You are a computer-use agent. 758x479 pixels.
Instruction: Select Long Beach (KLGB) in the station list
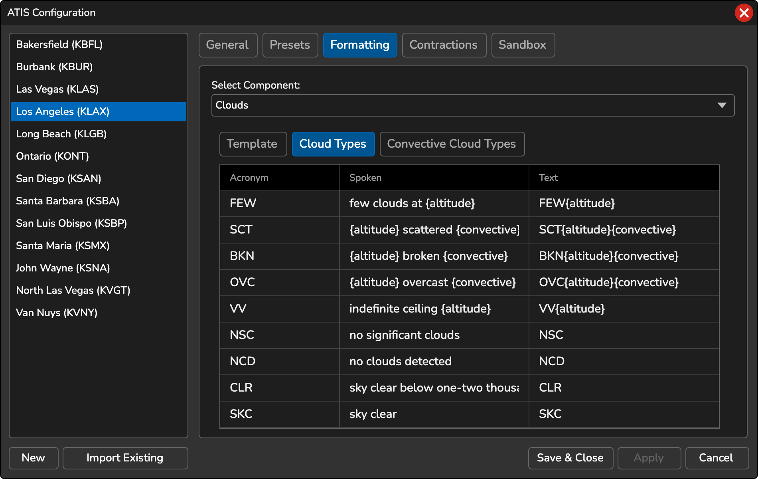coord(99,134)
